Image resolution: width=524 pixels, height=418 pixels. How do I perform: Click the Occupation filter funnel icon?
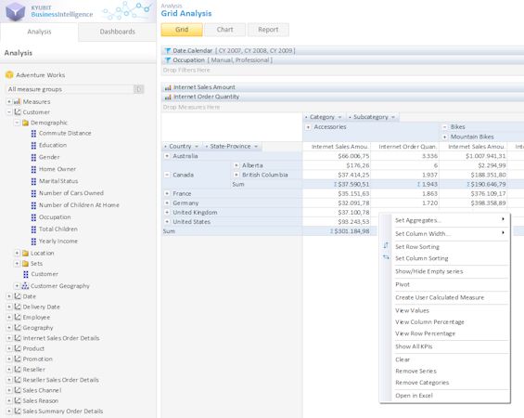(x=168, y=60)
